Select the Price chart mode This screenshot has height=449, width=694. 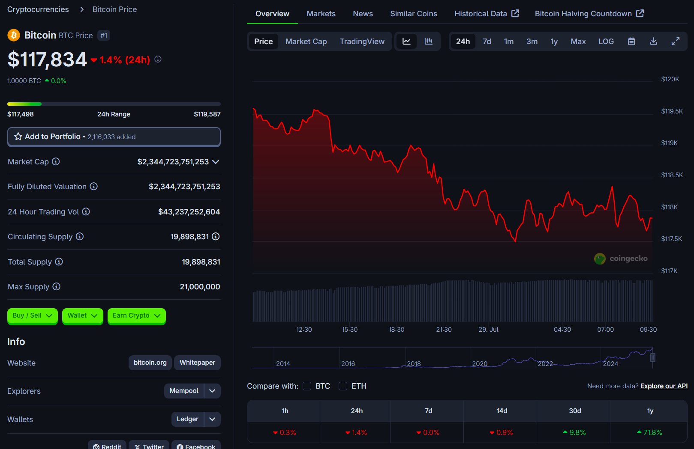(263, 42)
